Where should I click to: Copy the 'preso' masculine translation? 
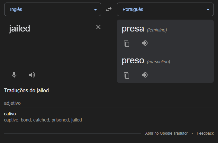(x=126, y=76)
